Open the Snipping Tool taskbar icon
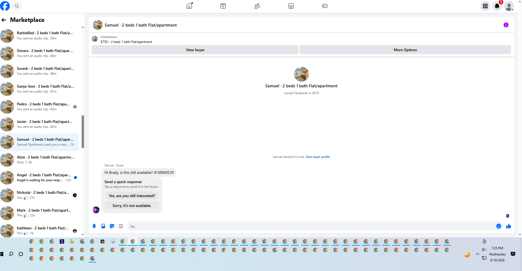 (x=113, y=241)
